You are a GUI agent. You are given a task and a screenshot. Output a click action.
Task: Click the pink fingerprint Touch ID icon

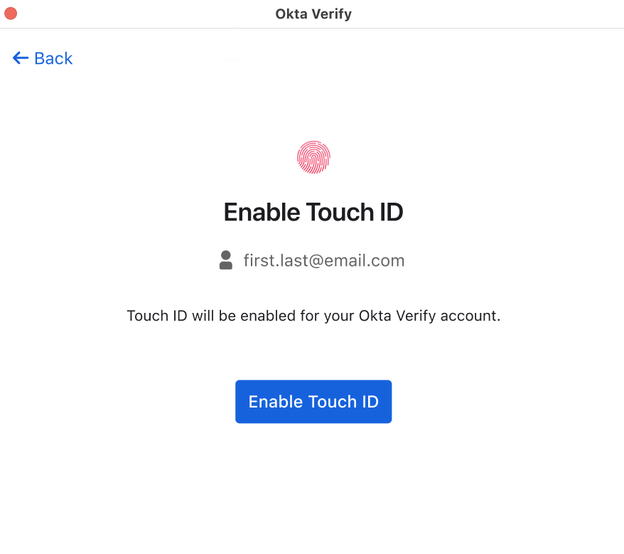[x=313, y=157]
